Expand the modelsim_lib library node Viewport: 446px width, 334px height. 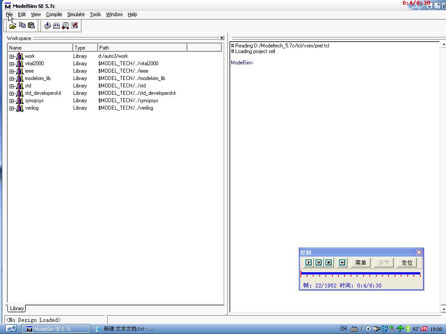[x=11, y=79]
